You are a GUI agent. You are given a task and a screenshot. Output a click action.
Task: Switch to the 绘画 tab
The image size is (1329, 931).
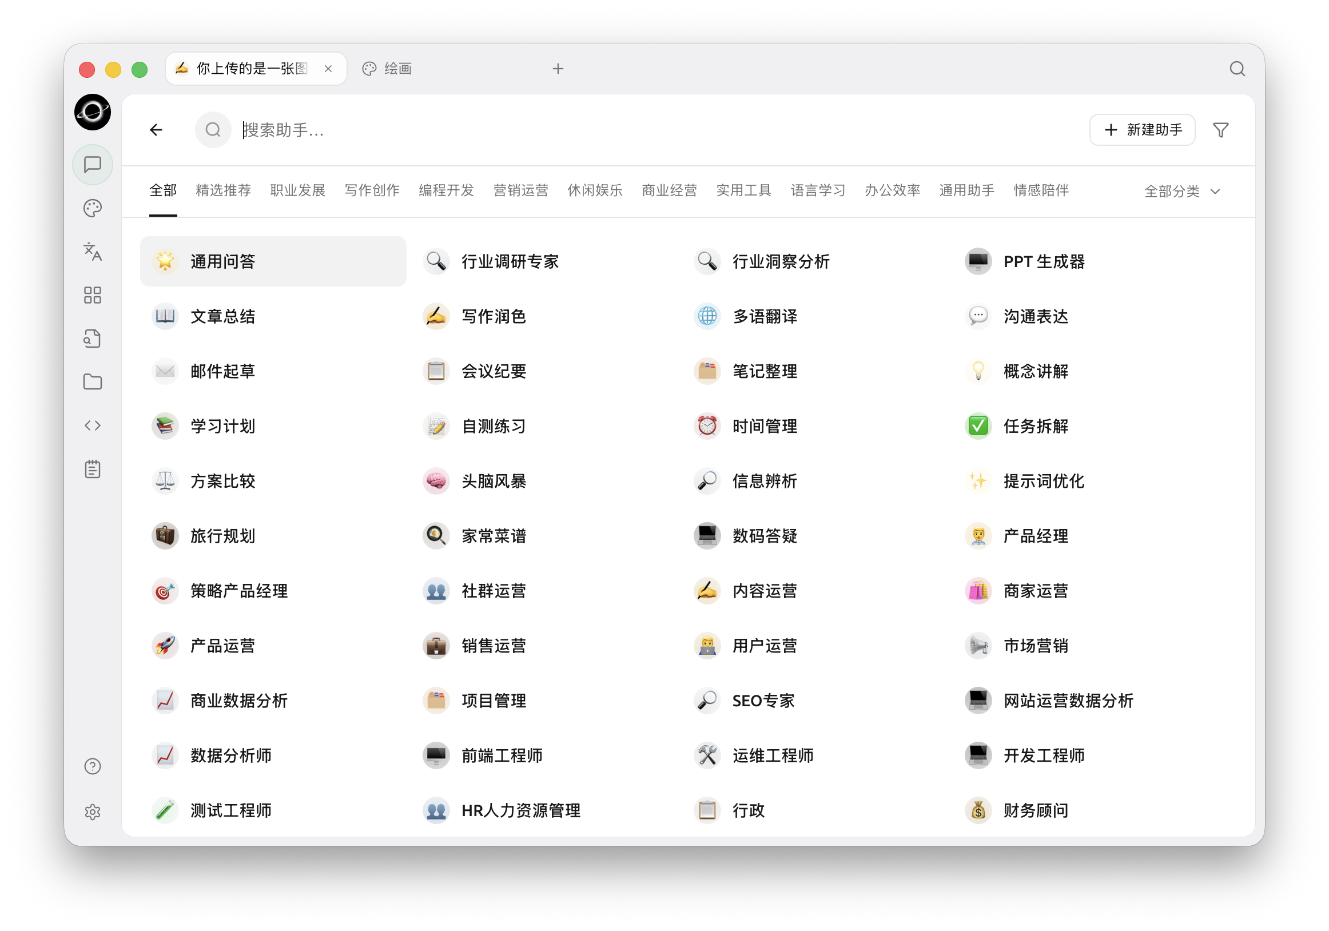[387, 69]
